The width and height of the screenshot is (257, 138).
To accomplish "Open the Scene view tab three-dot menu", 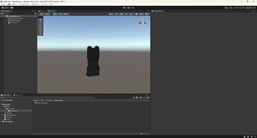I will [149, 11].
